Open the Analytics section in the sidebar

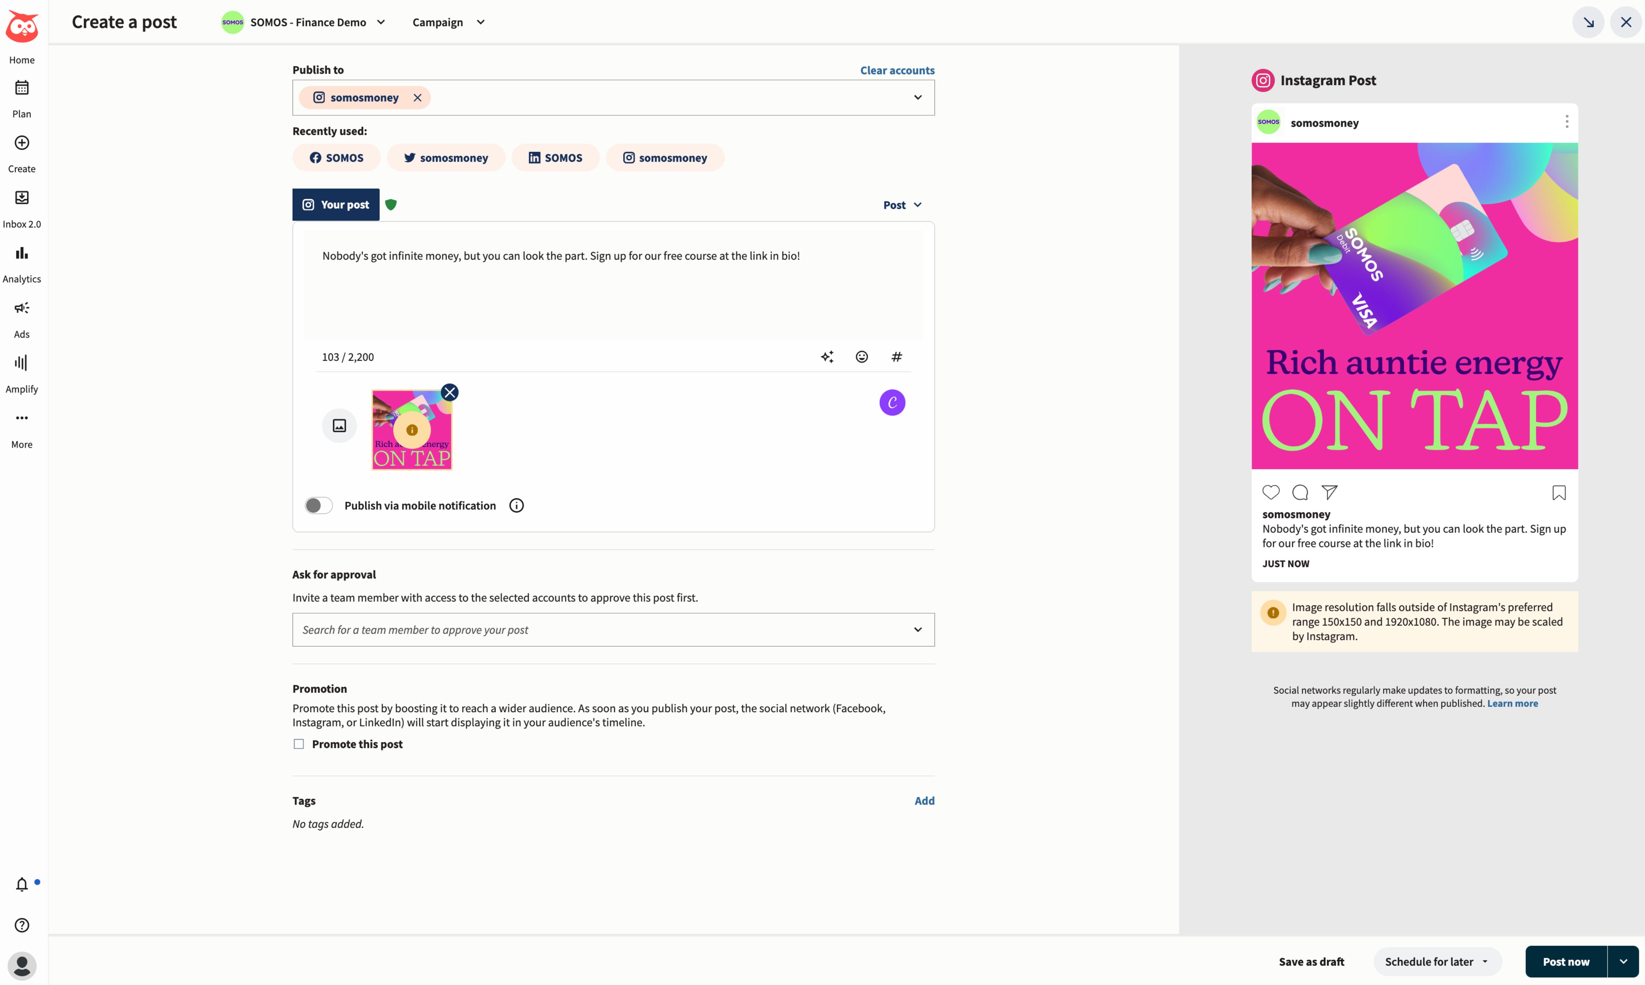pyautogui.click(x=21, y=262)
